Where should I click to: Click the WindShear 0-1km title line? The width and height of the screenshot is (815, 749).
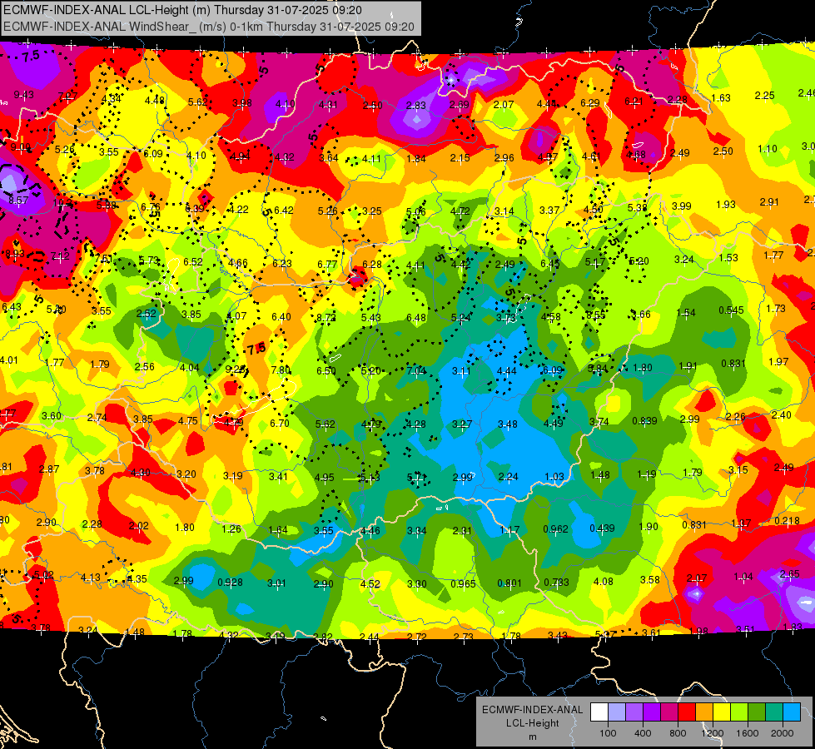[x=208, y=27]
